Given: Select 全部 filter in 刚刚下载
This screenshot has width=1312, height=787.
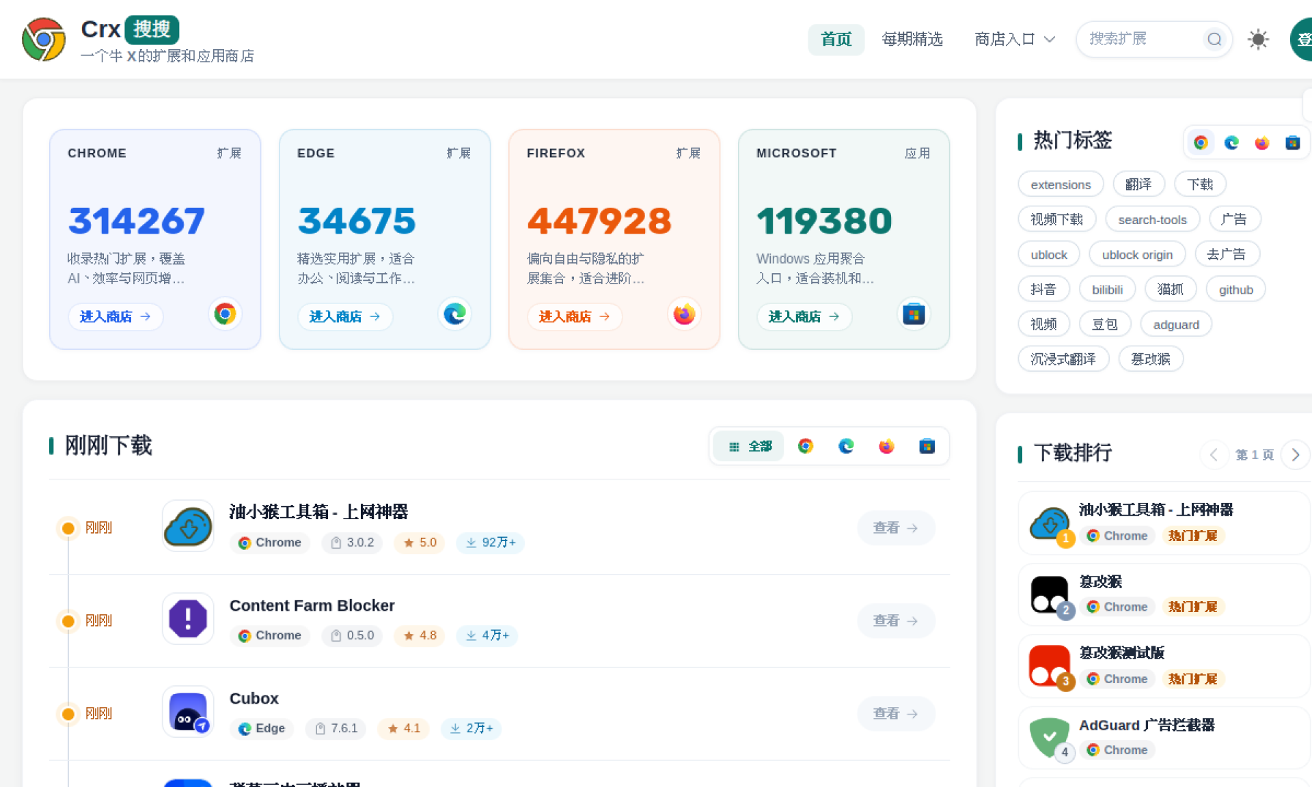Looking at the screenshot, I should tap(749, 446).
